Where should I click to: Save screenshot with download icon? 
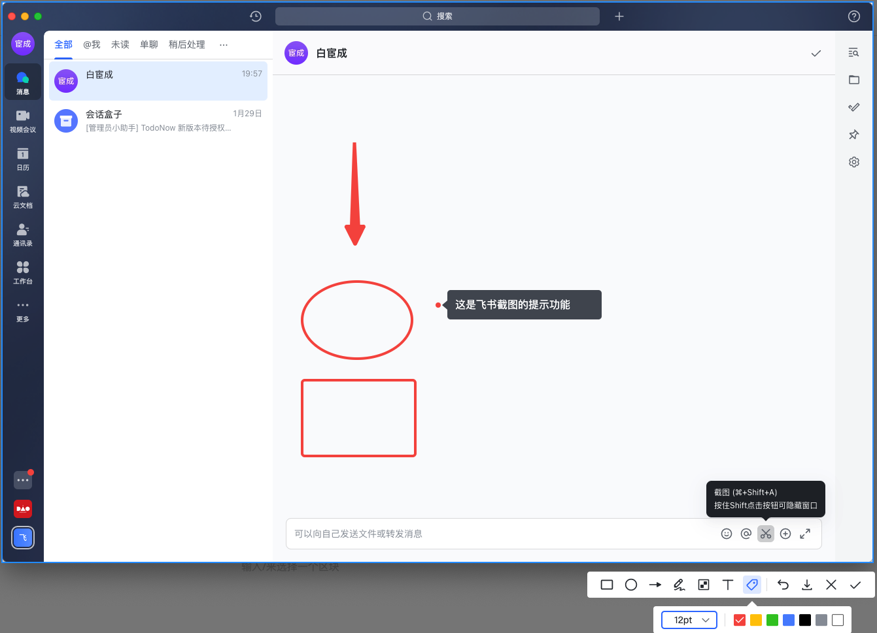(x=807, y=585)
